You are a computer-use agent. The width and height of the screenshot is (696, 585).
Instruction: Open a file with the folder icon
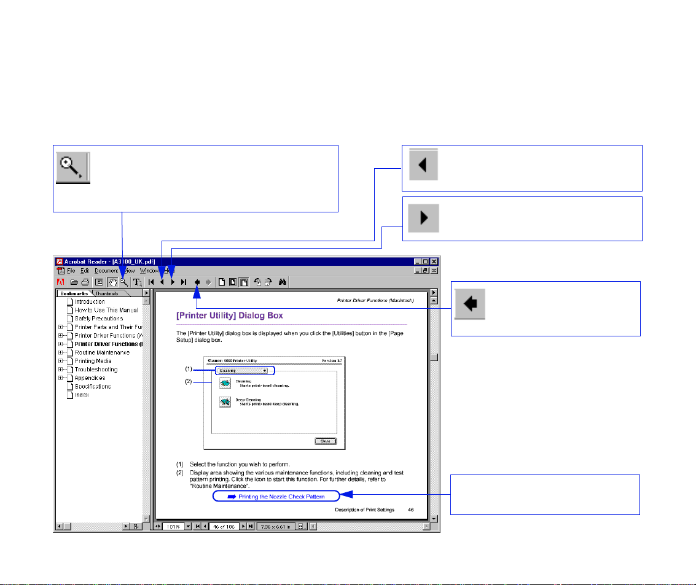click(x=74, y=282)
